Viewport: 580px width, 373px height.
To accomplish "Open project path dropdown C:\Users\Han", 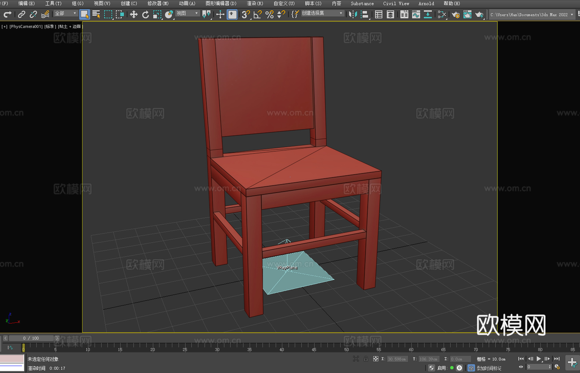I will tap(532, 15).
